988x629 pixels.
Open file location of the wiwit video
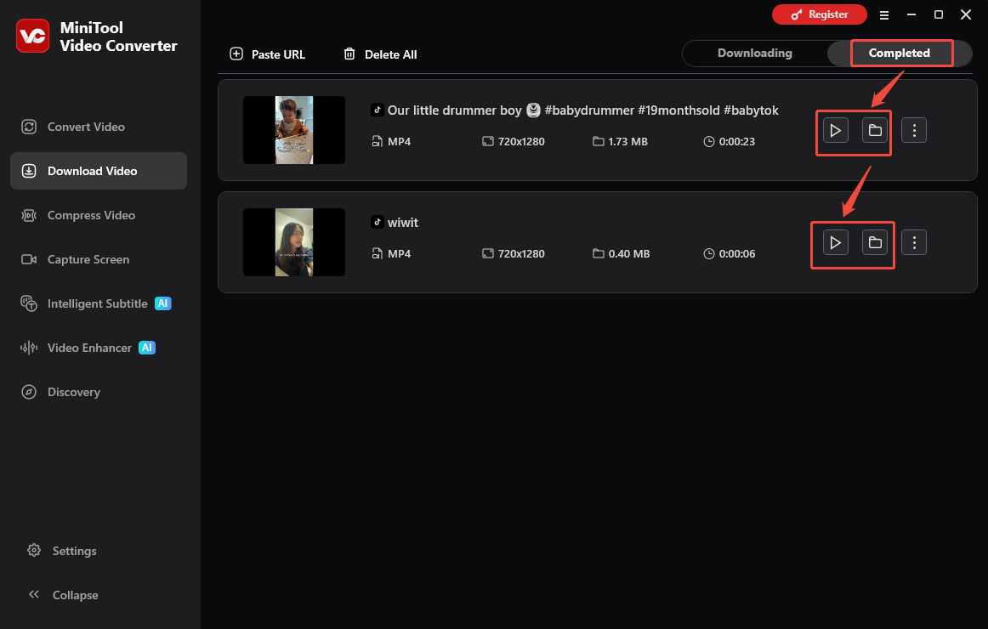coord(875,242)
